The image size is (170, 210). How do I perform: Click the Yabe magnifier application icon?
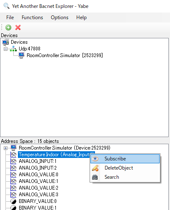(7, 6)
